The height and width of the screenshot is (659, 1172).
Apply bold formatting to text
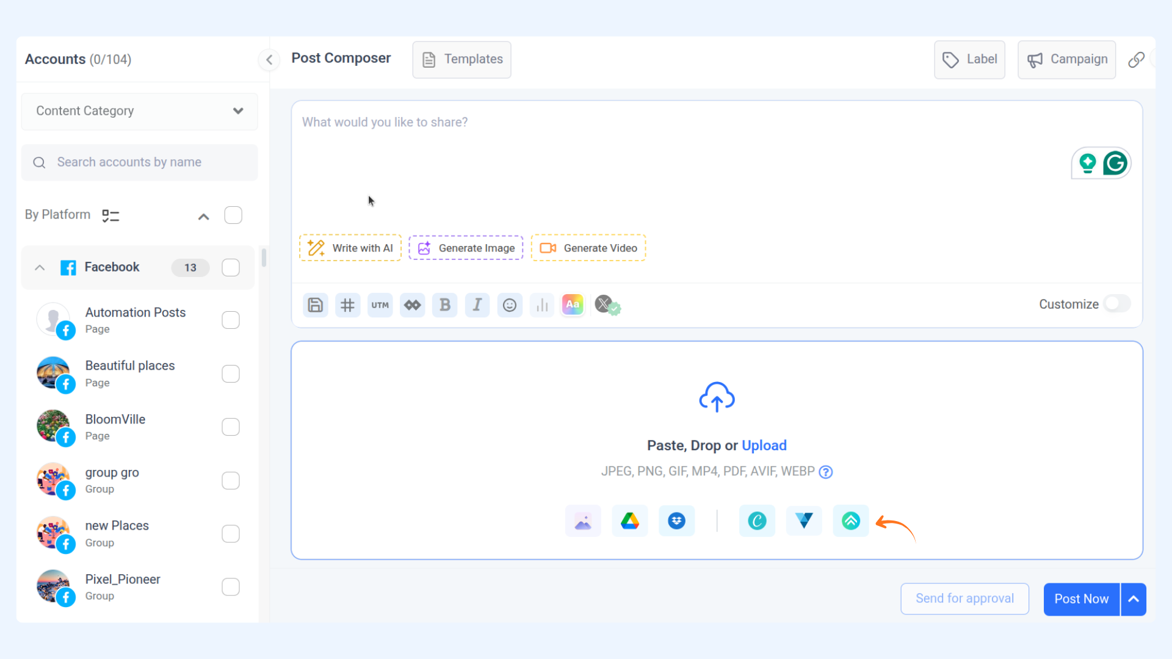[x=444, y=305]
